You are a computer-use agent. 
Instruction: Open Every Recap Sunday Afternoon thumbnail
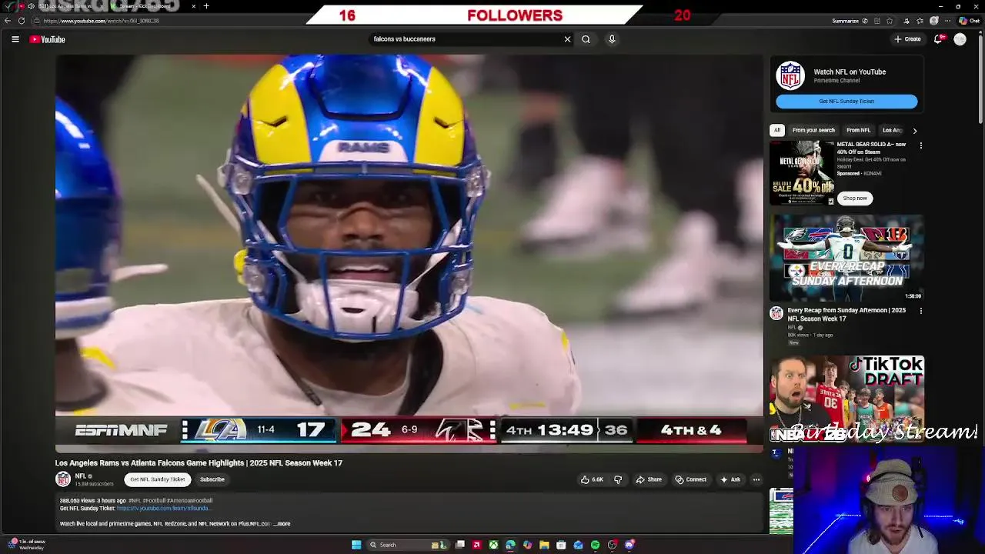click(x=846, y=258)
